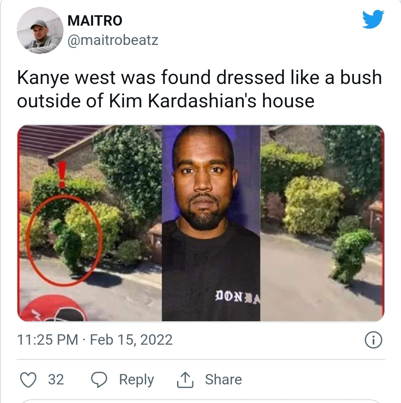Like the tweet with the heart icon

tap(28, 379)
